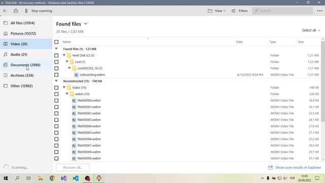Check the Yerel Disk (C) folder checkbox
Screen dimensions: 325x183
[56, 55]
